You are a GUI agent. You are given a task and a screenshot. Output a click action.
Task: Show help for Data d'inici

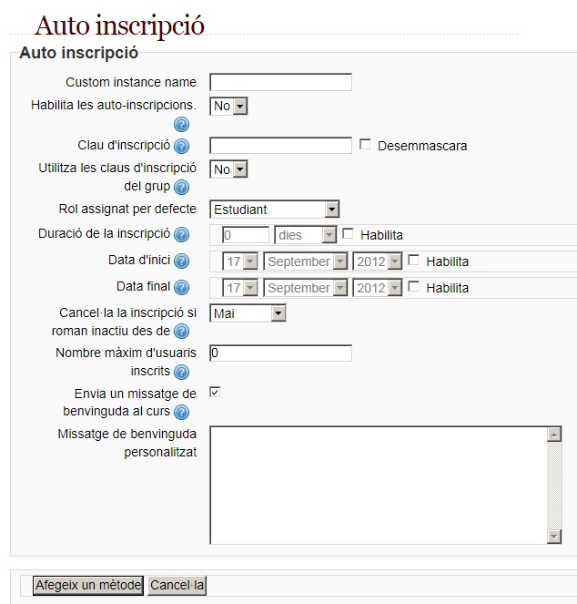181,261
